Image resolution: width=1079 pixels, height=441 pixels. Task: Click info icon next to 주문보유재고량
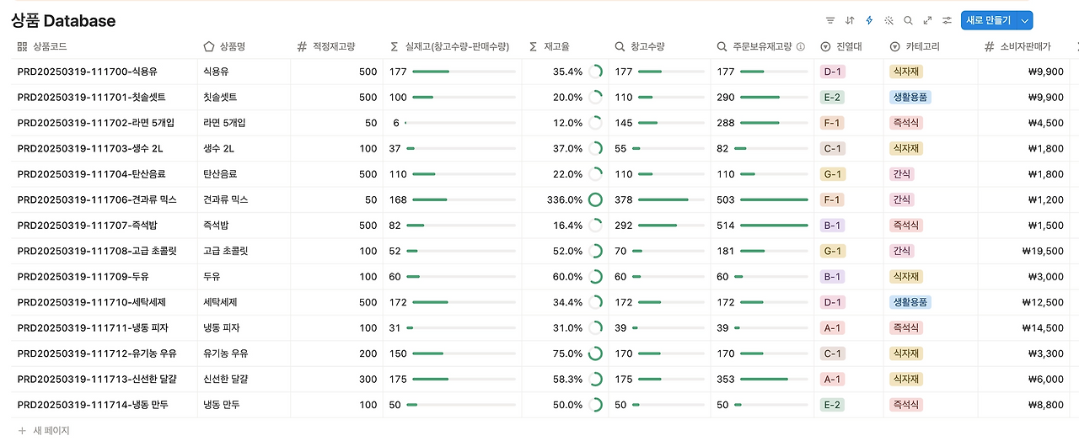tap(801, 47)
